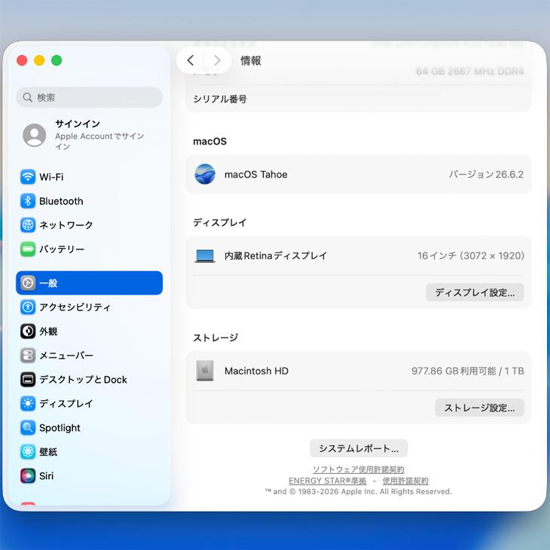Go back with the left chevron
550x550 pixels.
tap(191, 60)
